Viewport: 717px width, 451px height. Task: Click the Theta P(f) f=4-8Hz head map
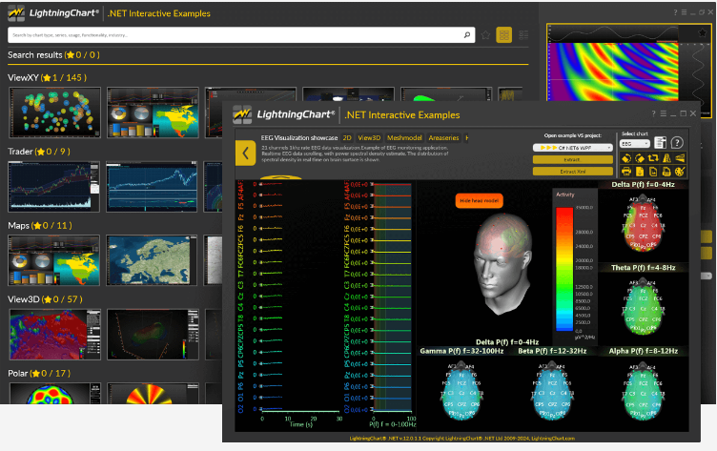click(x=643, y=306)
